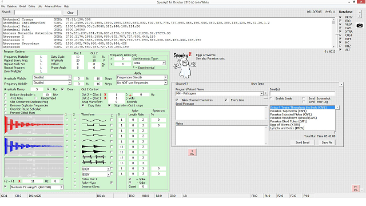
Task: Click minus button next to Database heading
Action: pos(360,15)
